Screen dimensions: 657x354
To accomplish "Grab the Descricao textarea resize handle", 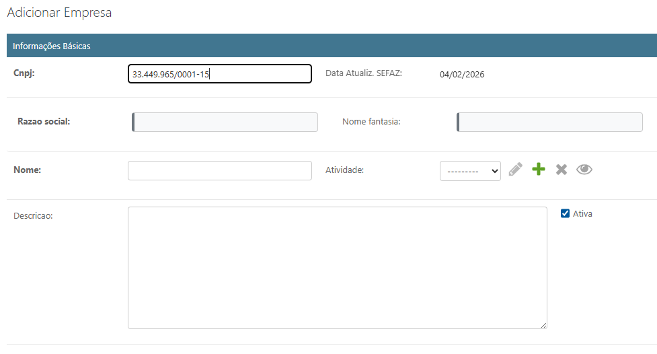I will coord(543,325).
